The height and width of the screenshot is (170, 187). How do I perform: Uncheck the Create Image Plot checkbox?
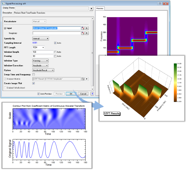click(34, 84)
